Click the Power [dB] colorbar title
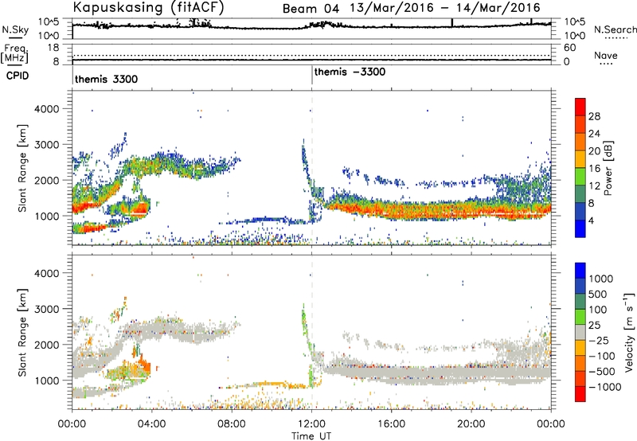The image size is (637, 441). pyautogui.click(x=608, y=168)
